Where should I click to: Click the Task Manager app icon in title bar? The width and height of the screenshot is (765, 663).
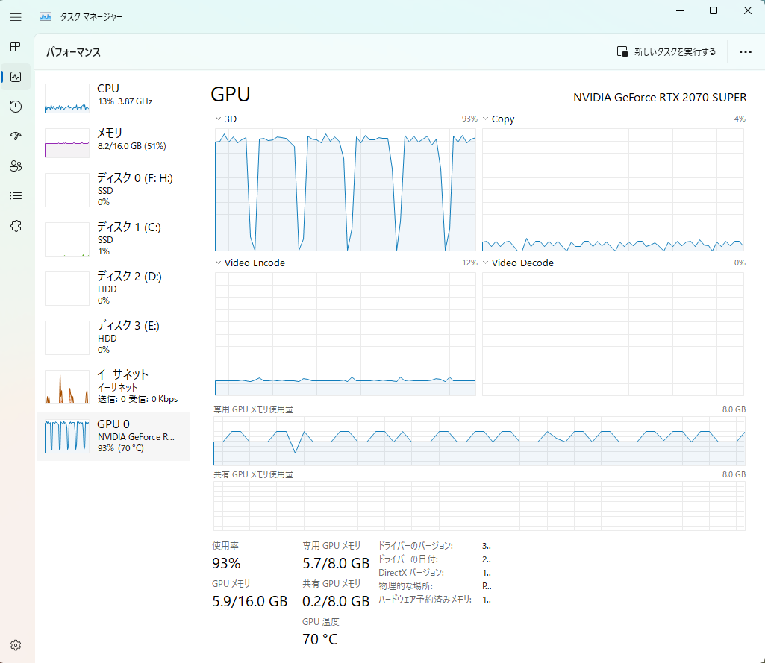tap(46, 17)
